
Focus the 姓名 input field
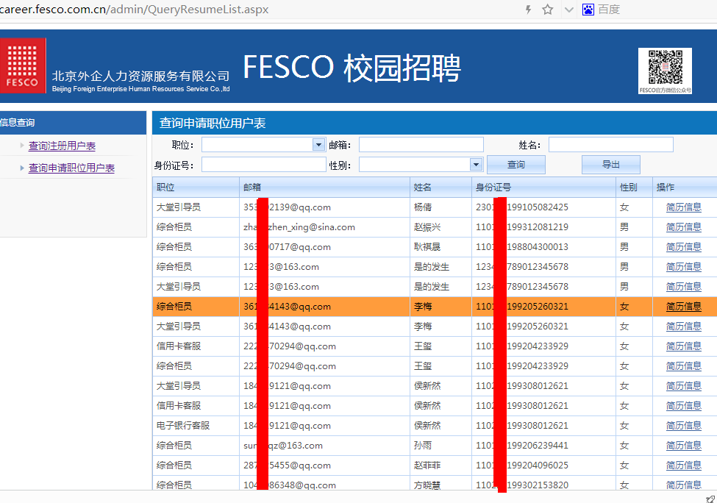611,144
